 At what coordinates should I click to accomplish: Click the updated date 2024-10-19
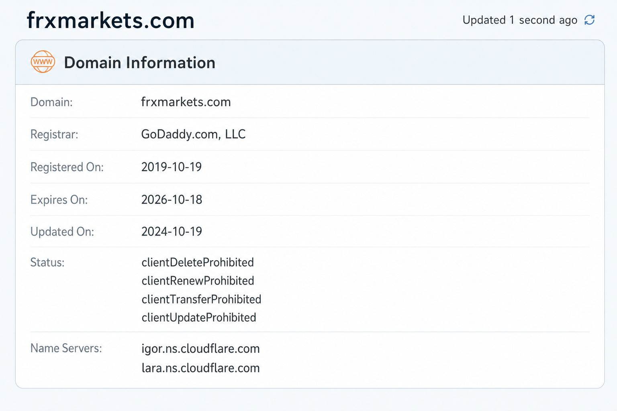click(172, 232)
